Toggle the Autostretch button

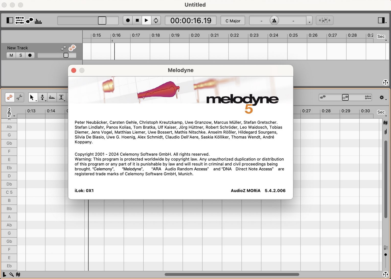(x=325, y=20)
